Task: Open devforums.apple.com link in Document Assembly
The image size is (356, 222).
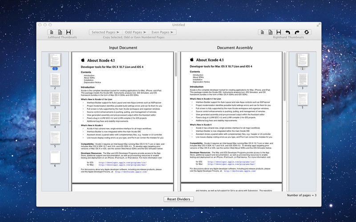Action: [240, 171]
